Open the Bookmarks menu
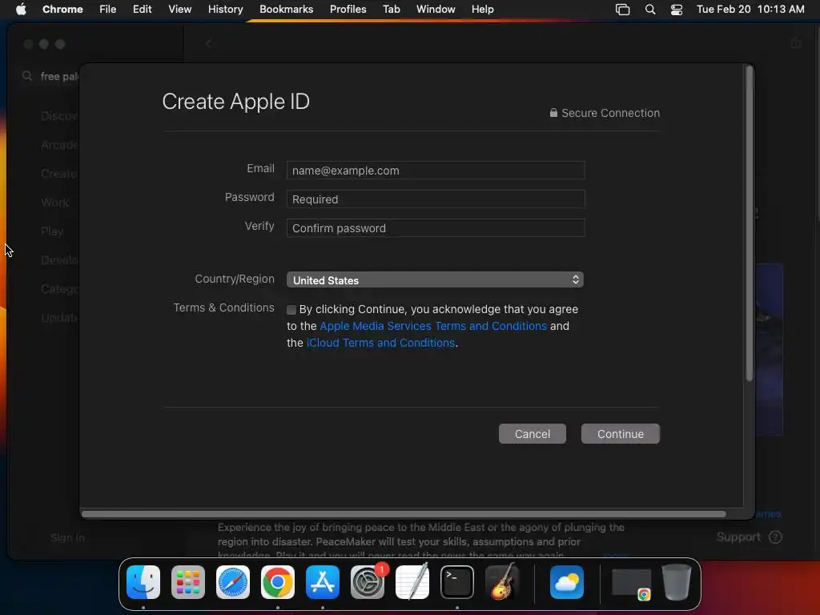 (x=286, y=9)
